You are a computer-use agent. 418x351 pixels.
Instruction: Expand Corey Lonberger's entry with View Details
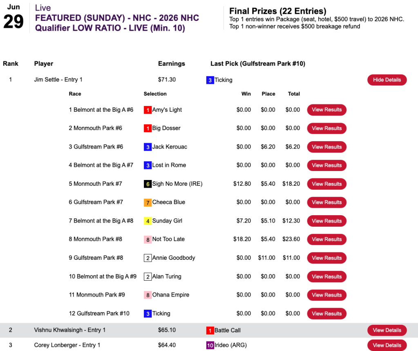click(x=387, y=345)
